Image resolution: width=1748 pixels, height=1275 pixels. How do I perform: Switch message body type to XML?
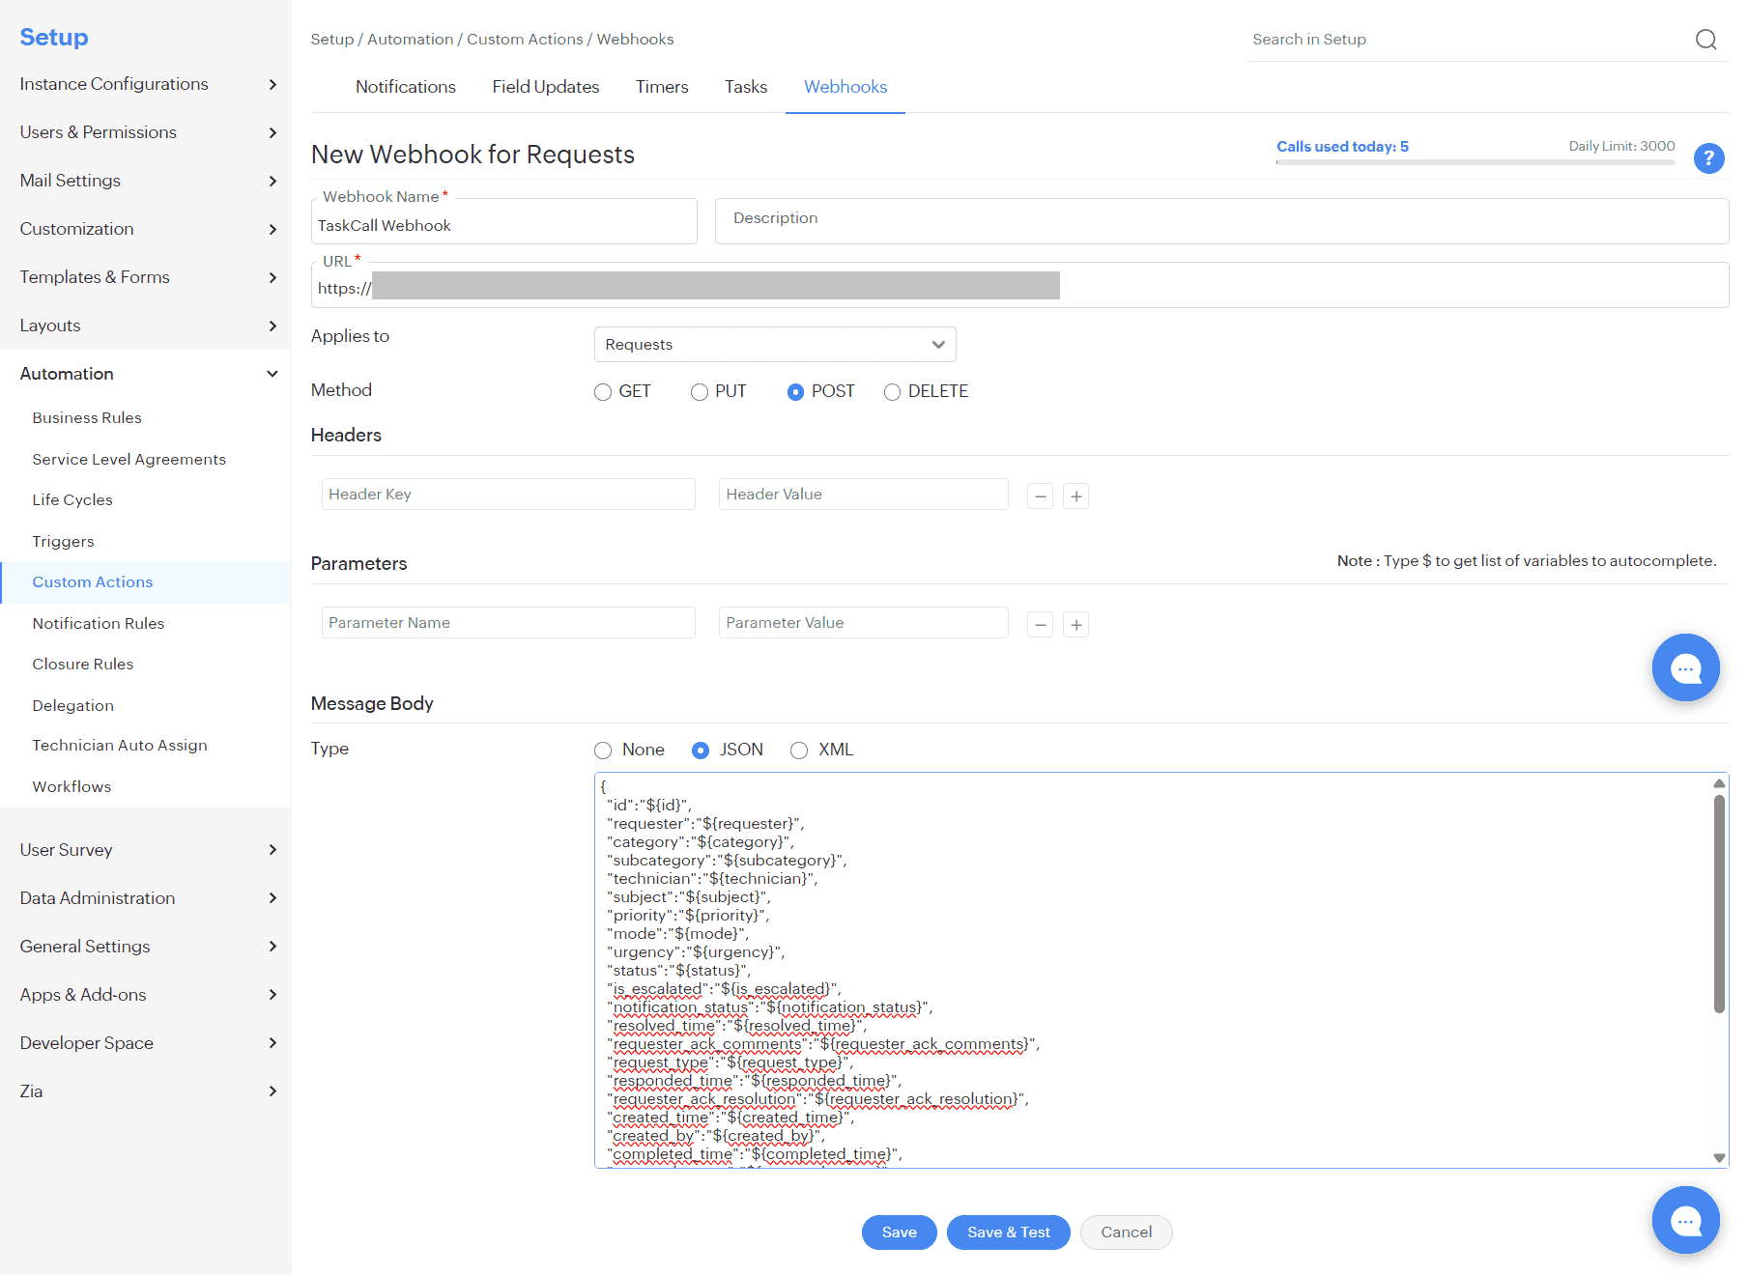pos(799,751)
